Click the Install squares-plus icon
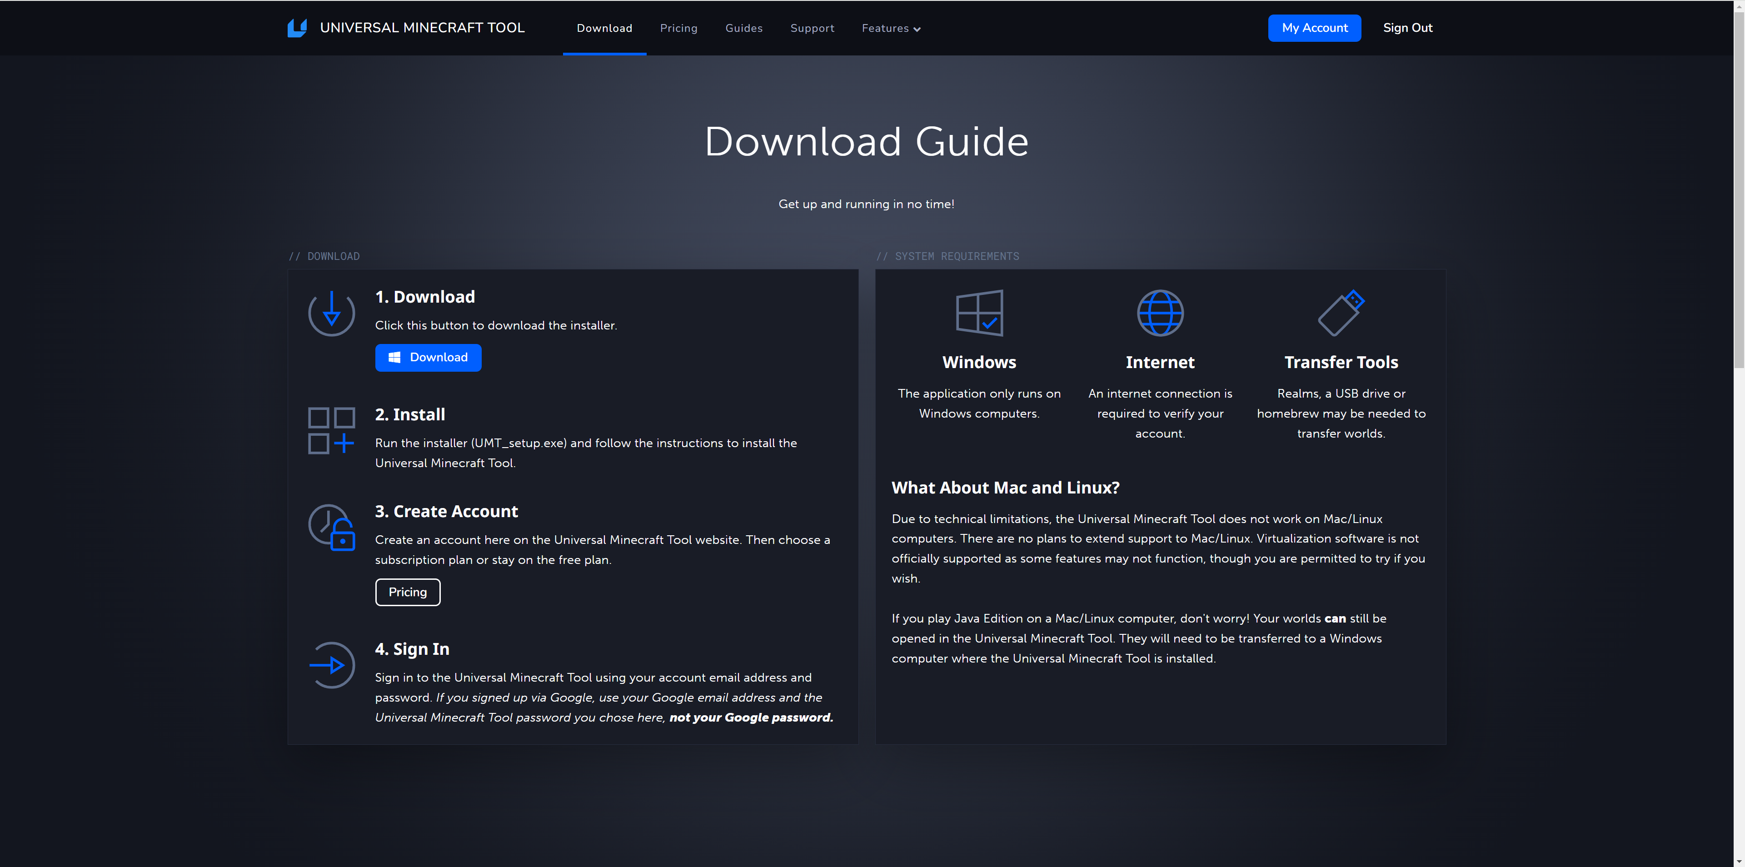 click(x=331, y=431)
